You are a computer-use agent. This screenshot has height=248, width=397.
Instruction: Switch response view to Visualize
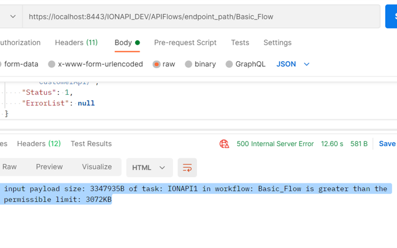coord(97,167)
